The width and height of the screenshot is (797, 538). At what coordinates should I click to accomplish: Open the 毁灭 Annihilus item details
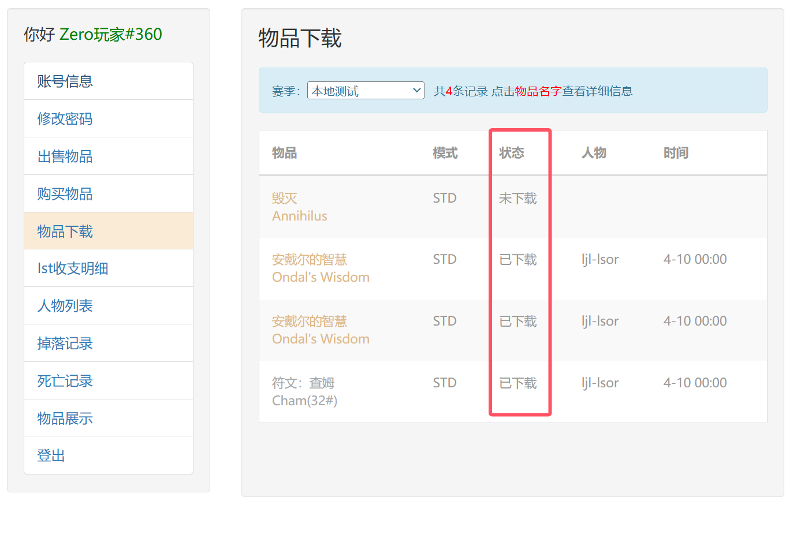click(x=299, y=207)
